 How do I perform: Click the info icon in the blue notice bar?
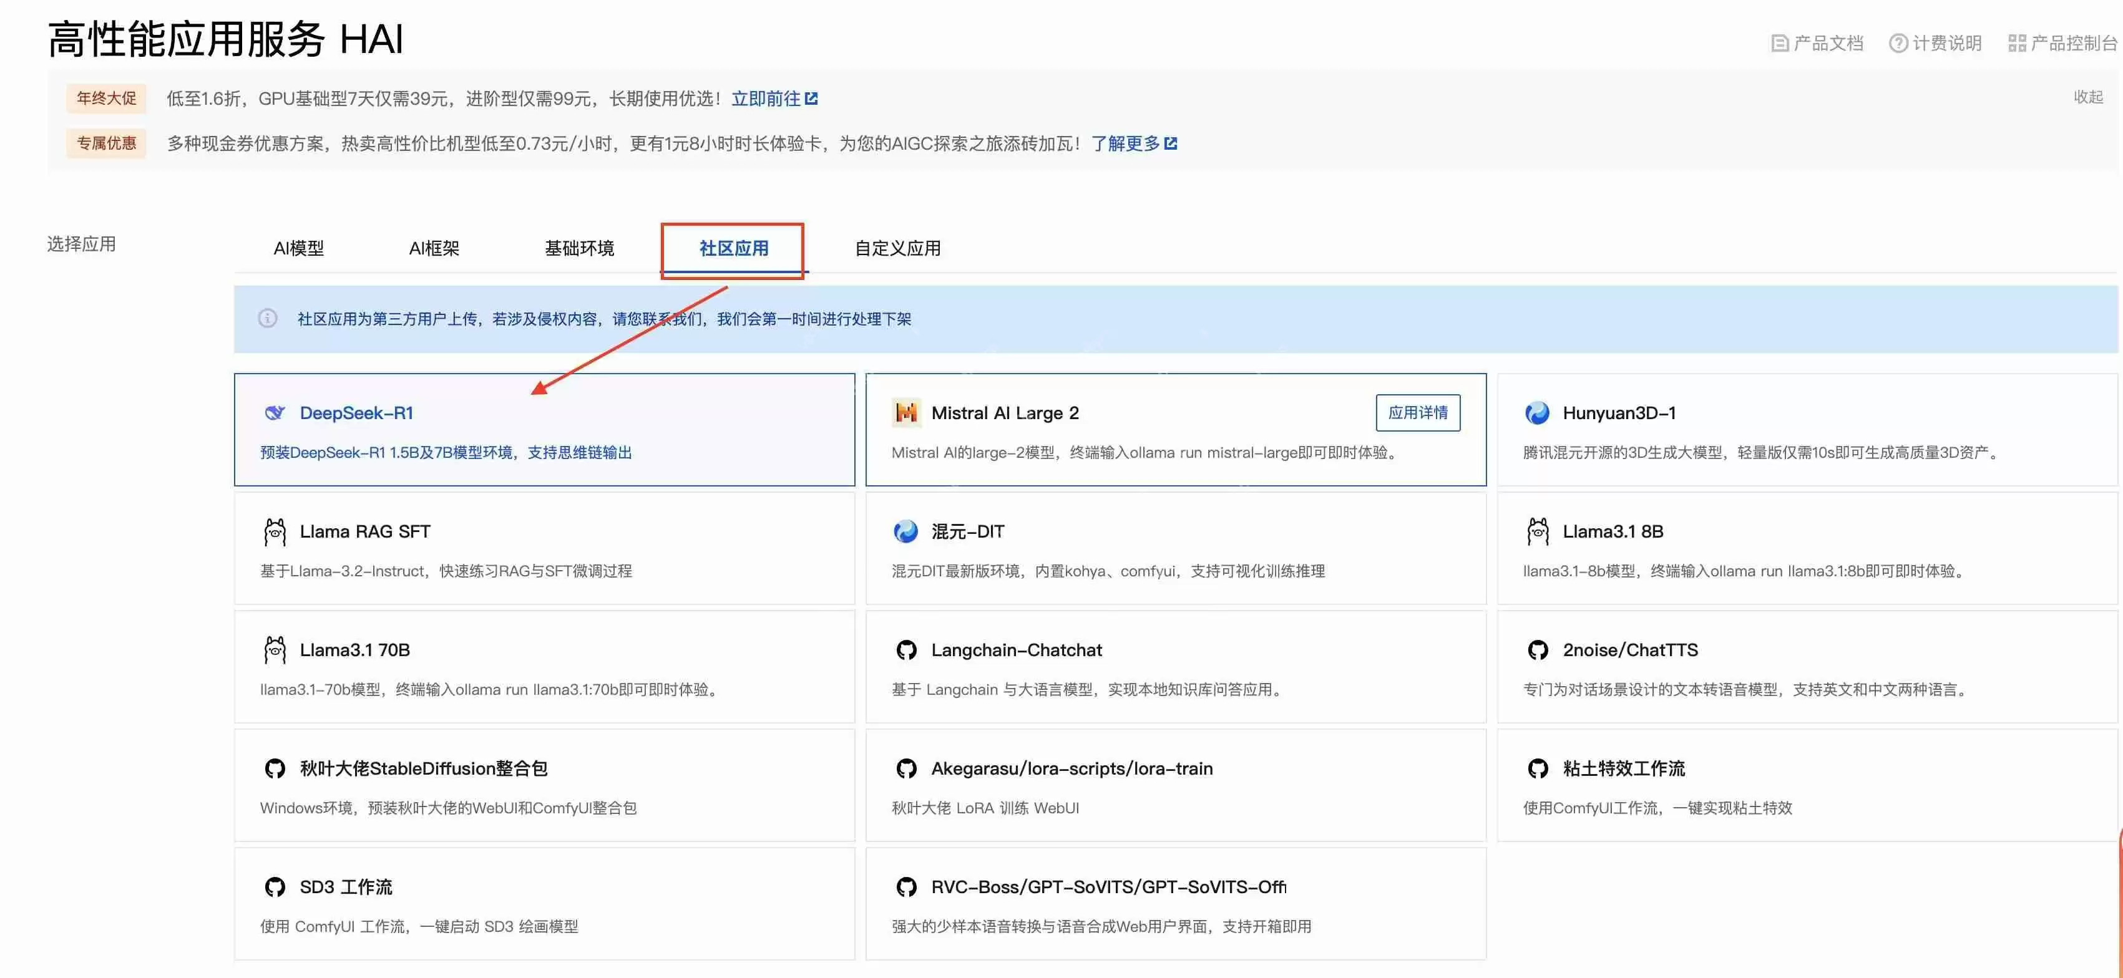267,318
